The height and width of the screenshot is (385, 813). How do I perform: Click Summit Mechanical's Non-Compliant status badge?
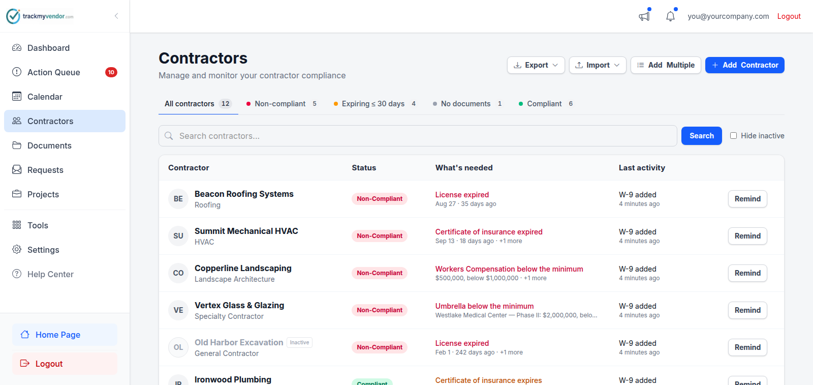[380, 236]
